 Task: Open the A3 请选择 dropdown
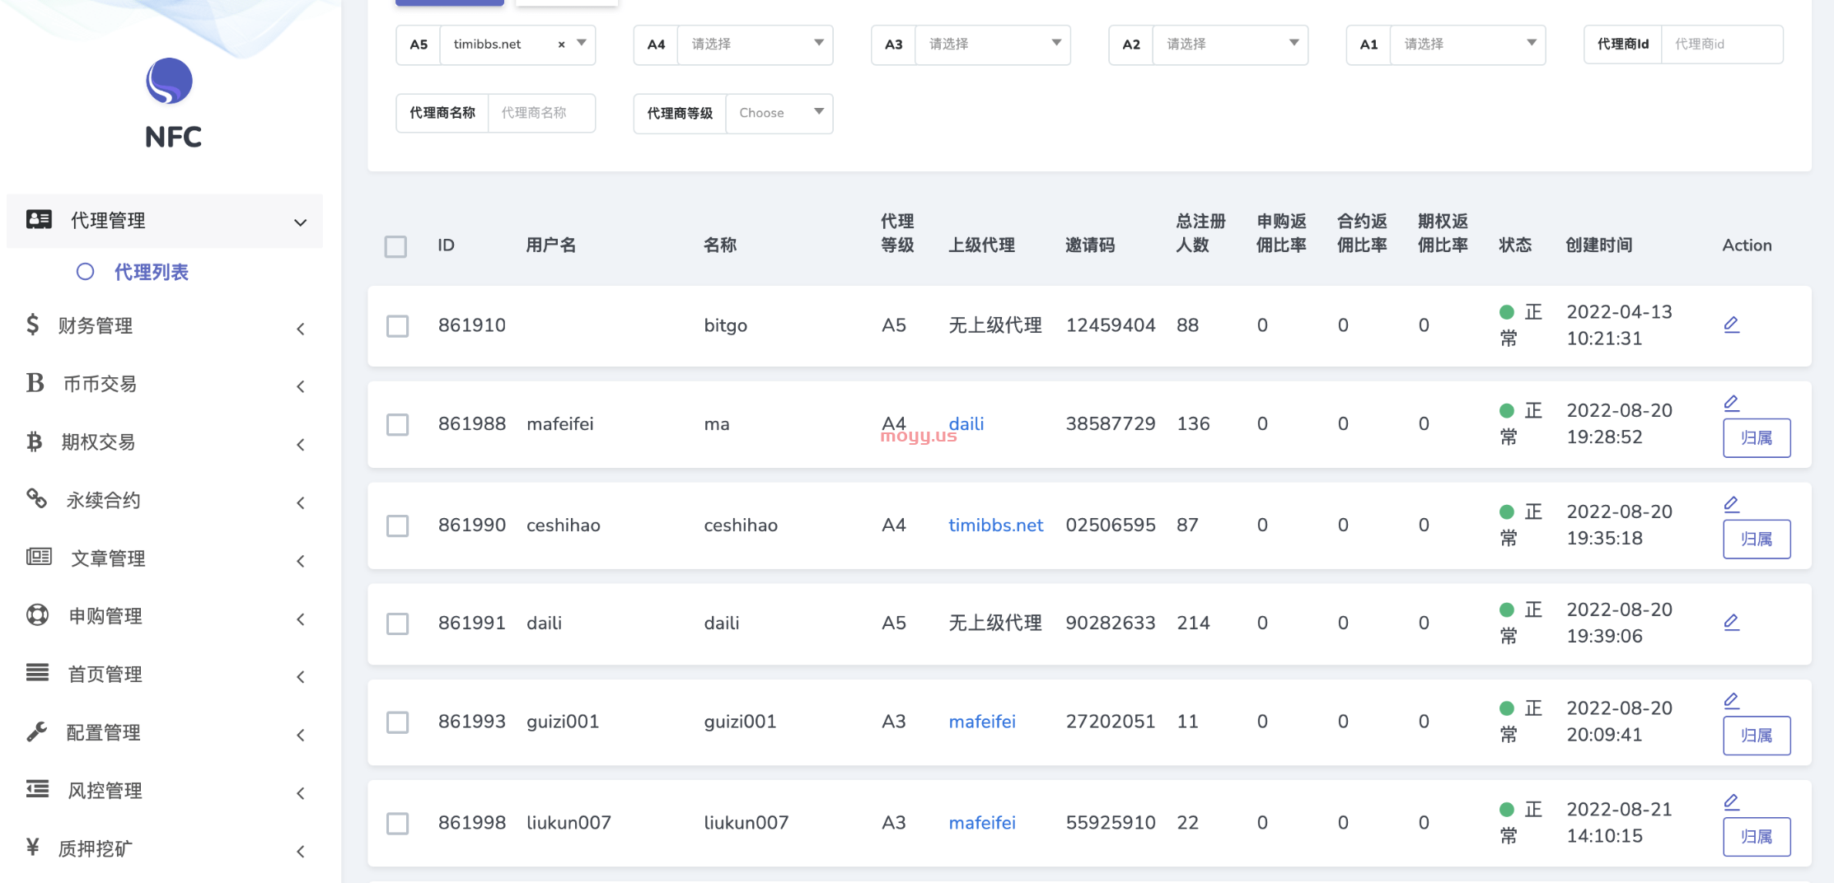pos(992,44)
